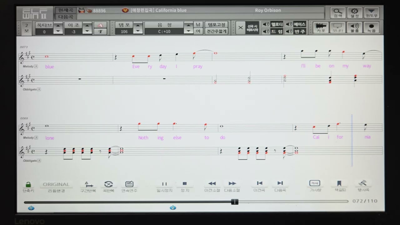This screenshot has height=225, width=400.
Task: Click the tempo value field showing 106
Action: coord(124,32)
